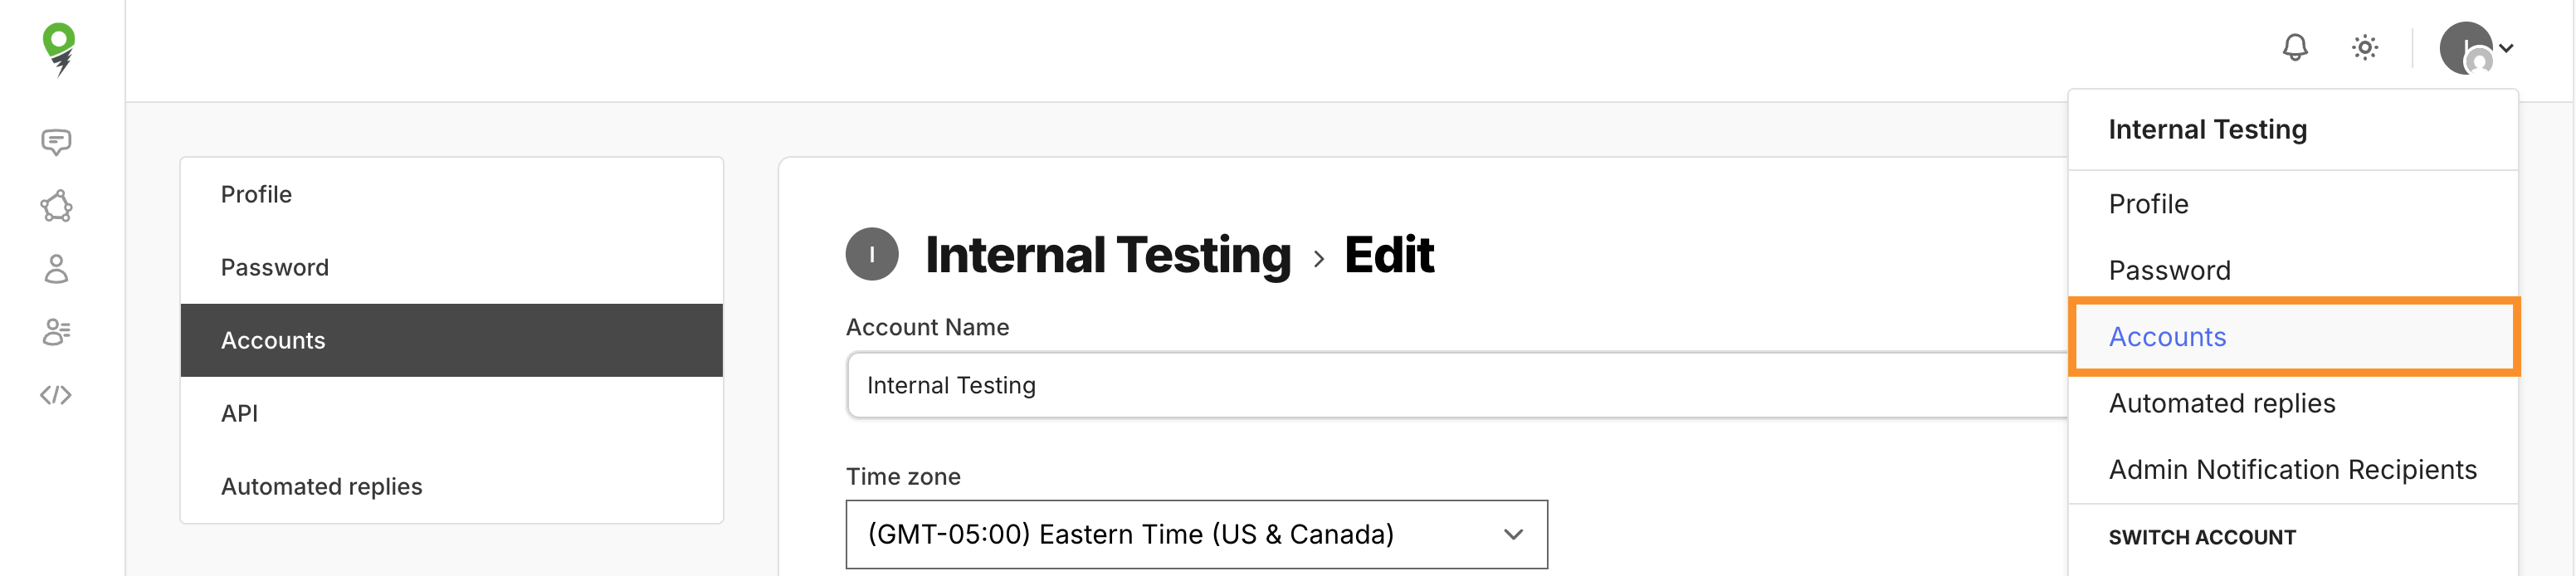Open the network nodes icon in the sidebar
This screenshot has height=576, width=2576.
tap(56, 206)
